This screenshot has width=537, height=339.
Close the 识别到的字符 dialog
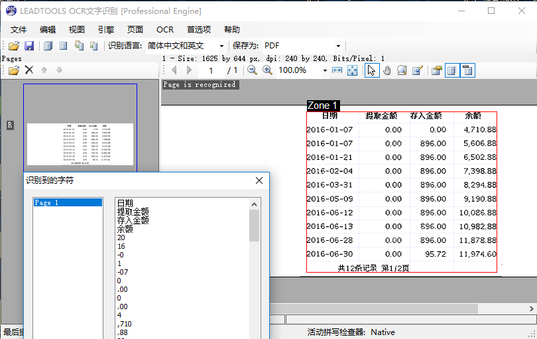coord(259,180)
